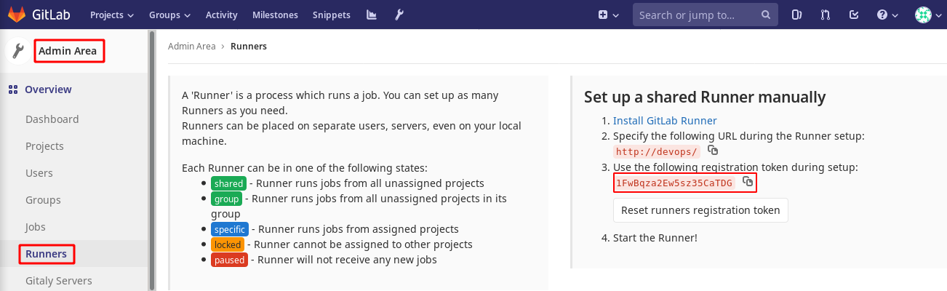This screenshot has height=291, width=947.
Task: Click the blue specific badge
Action: pos(231,229)
